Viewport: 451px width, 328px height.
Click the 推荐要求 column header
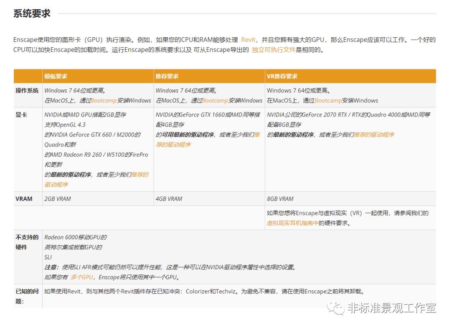(167, 76)
